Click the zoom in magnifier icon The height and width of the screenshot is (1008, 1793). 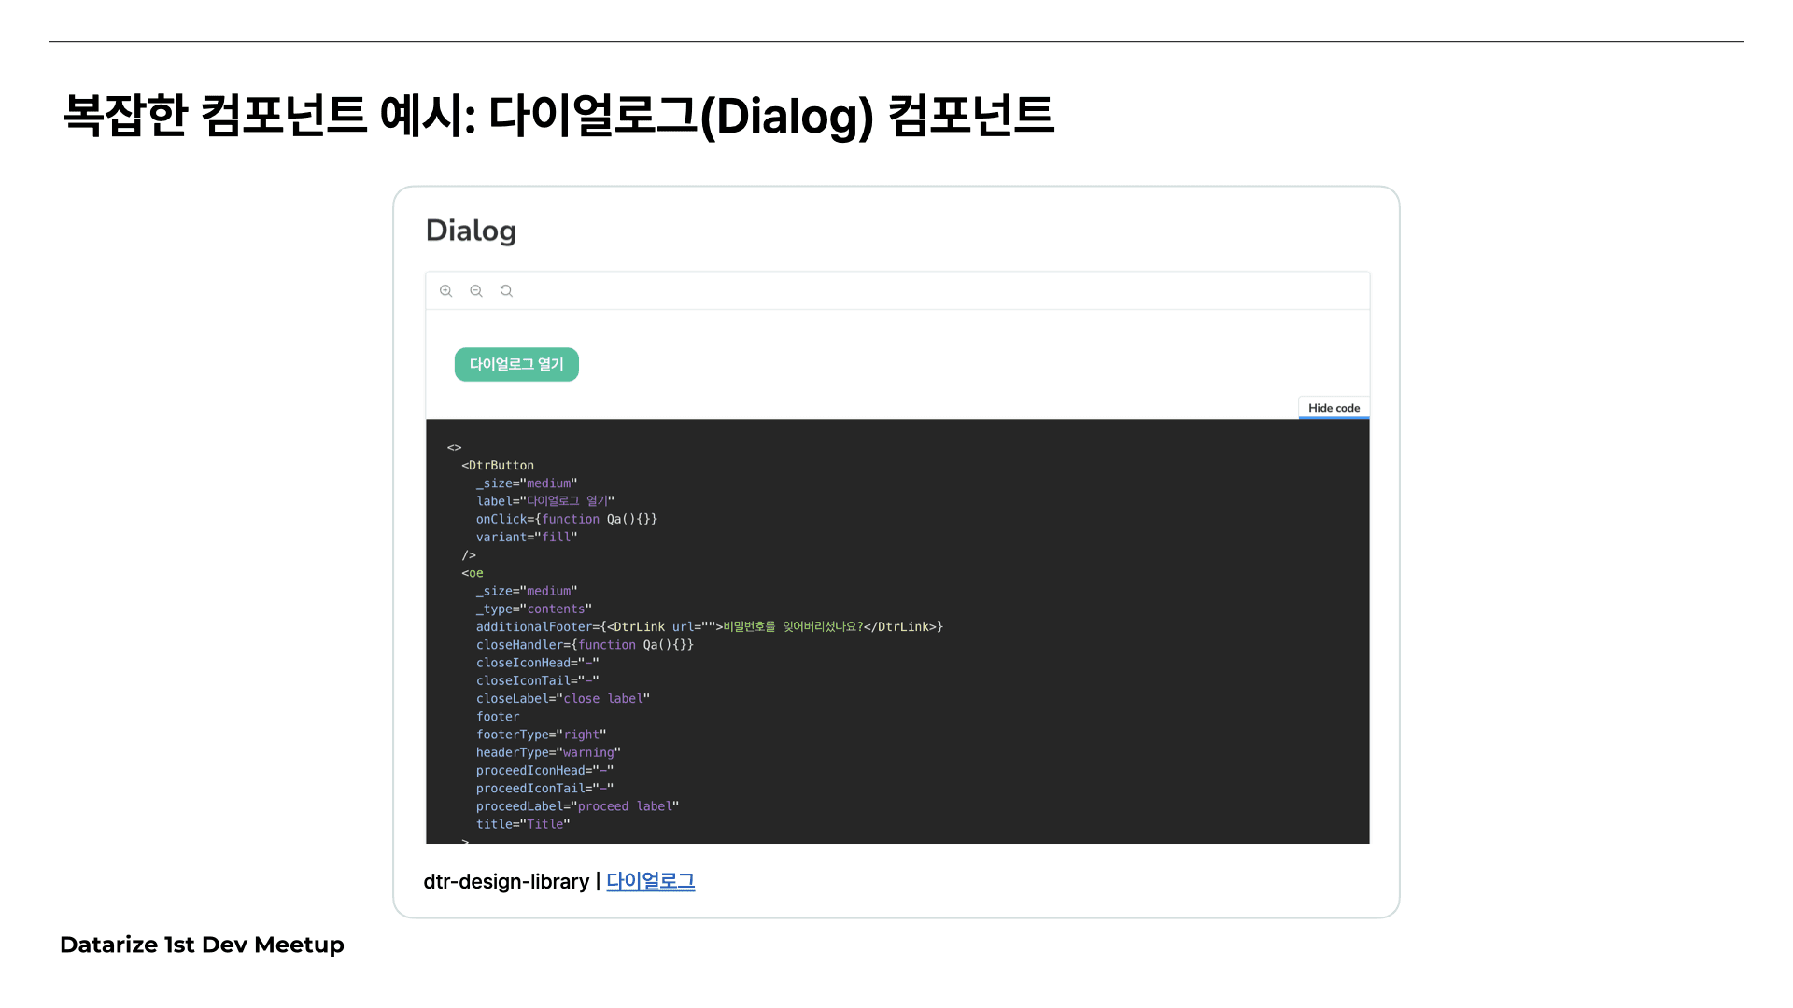click(446, 291)
